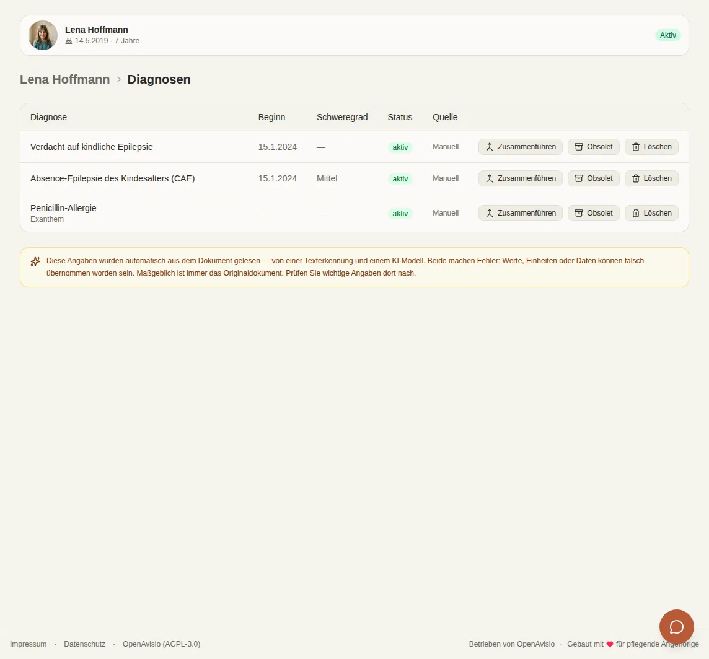
Task: Delete the Absence-Epilepsie (CAE) diagnosis
Action: tap(651, 178)
